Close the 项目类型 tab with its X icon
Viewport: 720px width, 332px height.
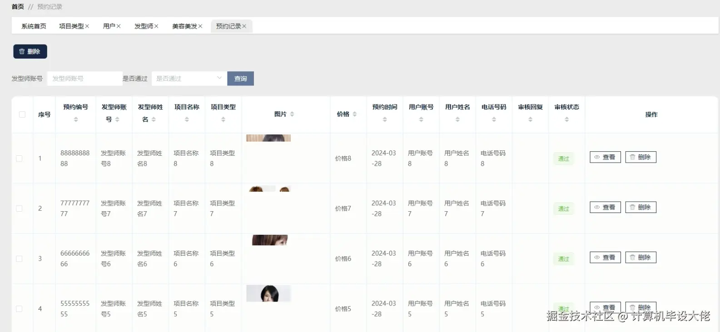click(87, 26)
